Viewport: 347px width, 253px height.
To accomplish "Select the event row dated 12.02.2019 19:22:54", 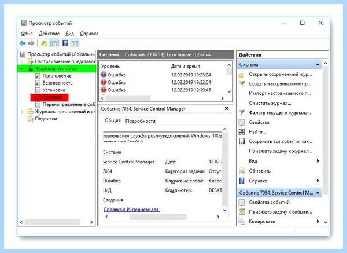I will (163, 82).
